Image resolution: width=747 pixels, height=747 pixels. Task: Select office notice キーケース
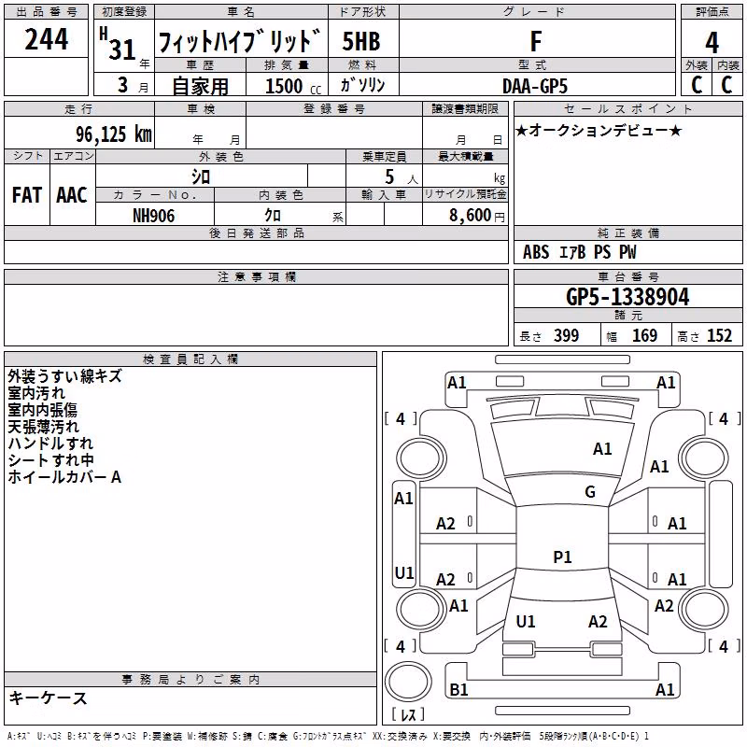pyautogui.click(x=48, y=698)
